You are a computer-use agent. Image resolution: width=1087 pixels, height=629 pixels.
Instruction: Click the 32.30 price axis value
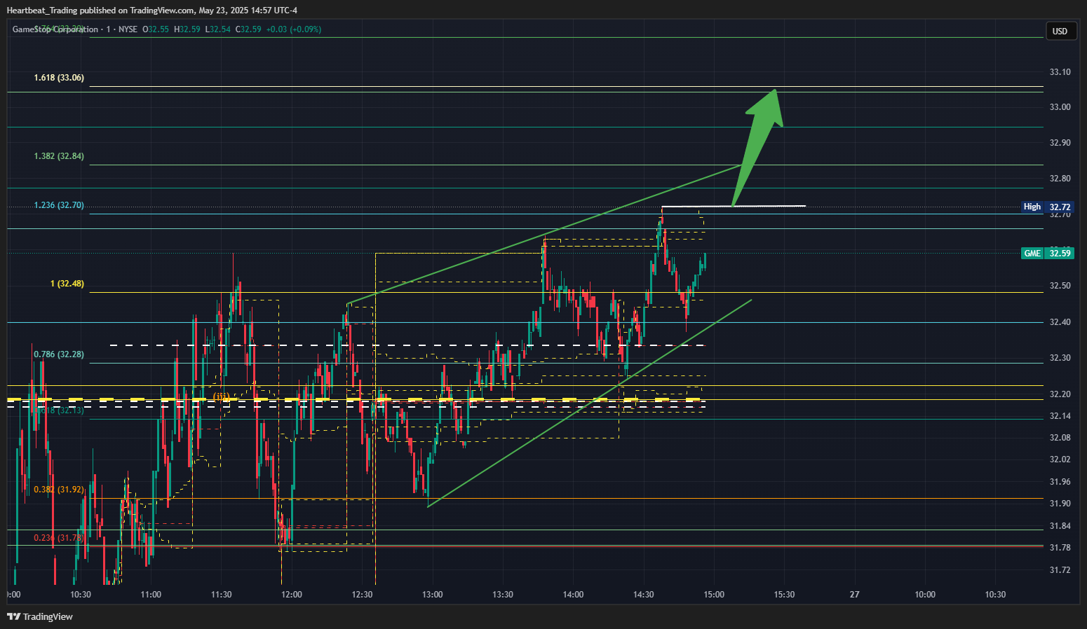coord(1060,358)
